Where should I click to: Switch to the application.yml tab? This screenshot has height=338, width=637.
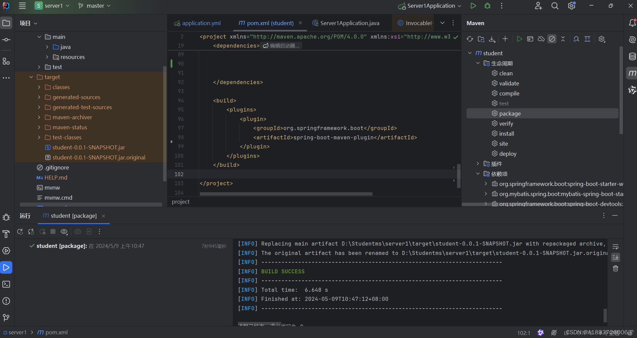pyautogui.click(x=201, y=23)
